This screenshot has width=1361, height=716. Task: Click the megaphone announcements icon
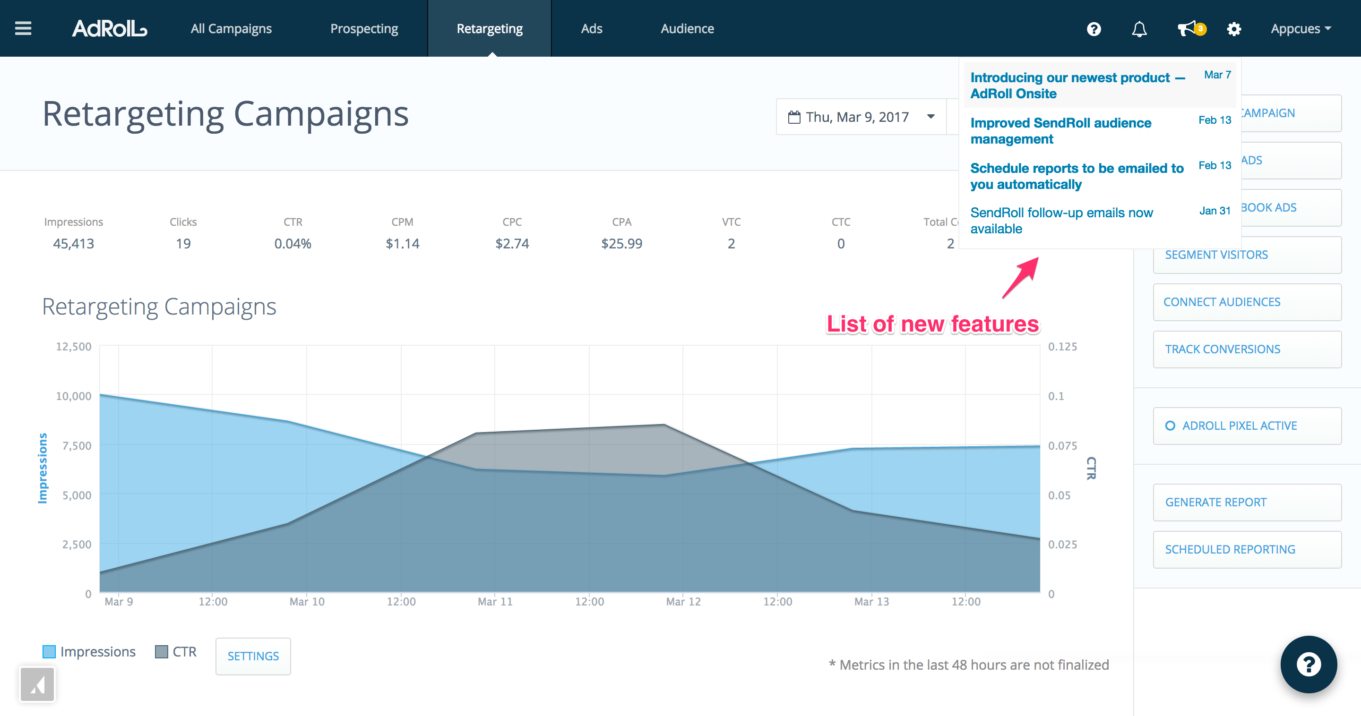1189,28
